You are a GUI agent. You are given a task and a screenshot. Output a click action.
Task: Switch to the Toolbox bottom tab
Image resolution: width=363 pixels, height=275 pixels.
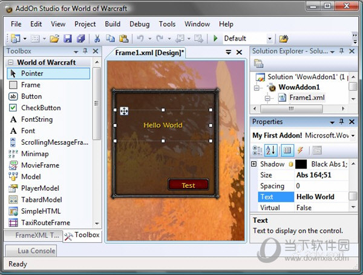pos(82,236)
